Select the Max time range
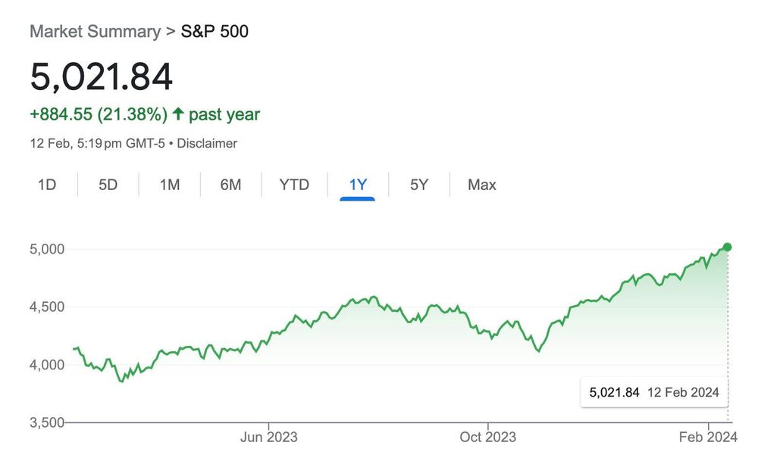 [481, 184]
